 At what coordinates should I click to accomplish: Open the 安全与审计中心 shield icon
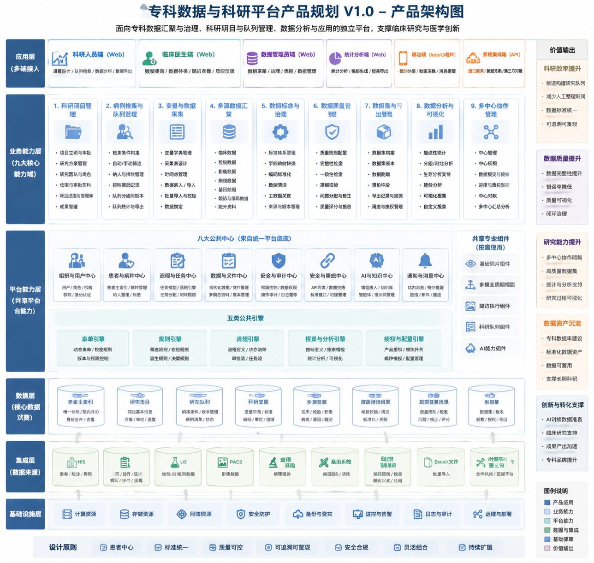278,261
